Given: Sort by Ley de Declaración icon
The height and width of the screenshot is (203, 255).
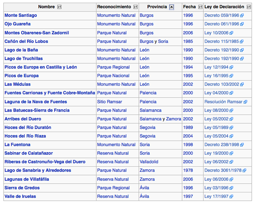Looking at the screenshot, I should [249, 7].
